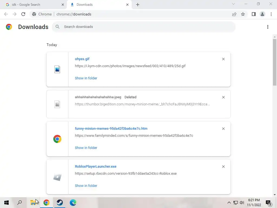Click the Chrome logo beside Downloads title
Viewport: 277px width, 208px height.
click(9, 27)
